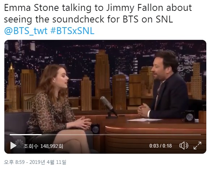Click the white played portion of progress bar
The image size is (211, 170).
coord(26,134)
